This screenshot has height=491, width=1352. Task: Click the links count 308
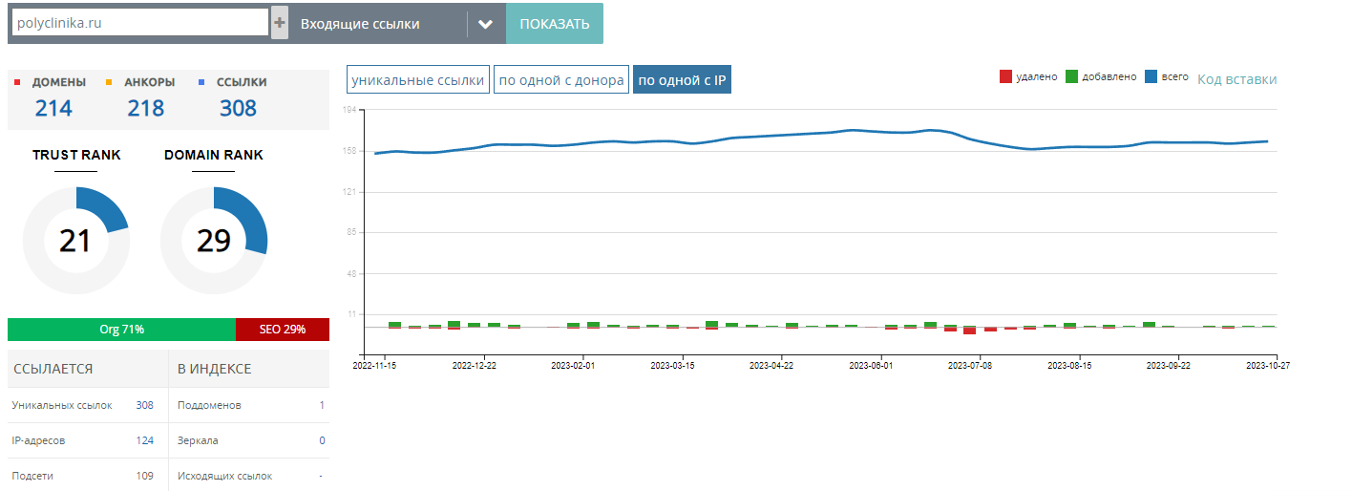[238, 108]
